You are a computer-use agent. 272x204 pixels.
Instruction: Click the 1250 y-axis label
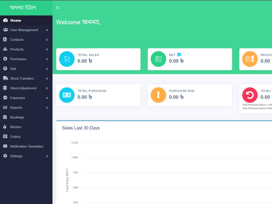75,143
